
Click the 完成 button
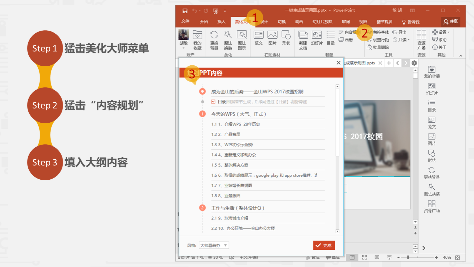pos(324,245)
